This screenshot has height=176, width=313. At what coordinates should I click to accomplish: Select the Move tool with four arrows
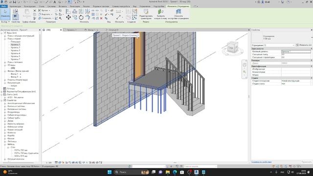pos(68,18)
